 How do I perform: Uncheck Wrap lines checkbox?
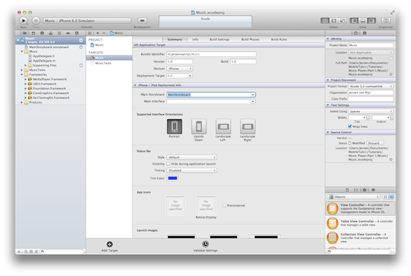(349, 126)
